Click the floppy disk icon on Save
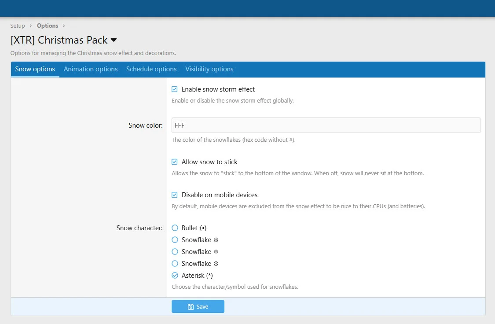The height and width of the screenshot is (324, 495). pos(191,307)
